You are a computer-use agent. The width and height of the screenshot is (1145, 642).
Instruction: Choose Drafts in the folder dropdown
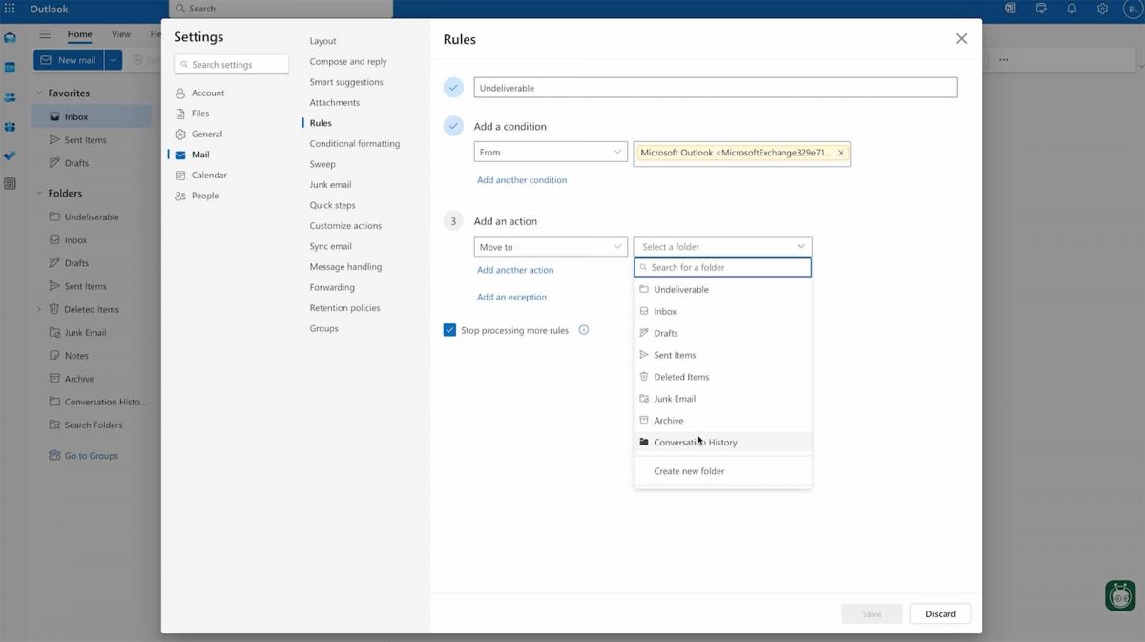tap(722, 333)
